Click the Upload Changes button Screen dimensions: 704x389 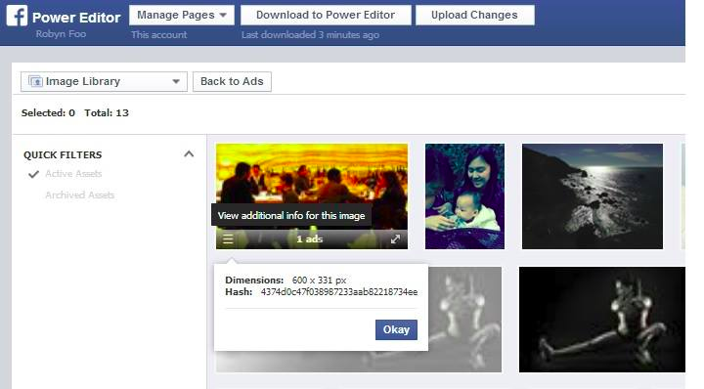tap(474, 15)
